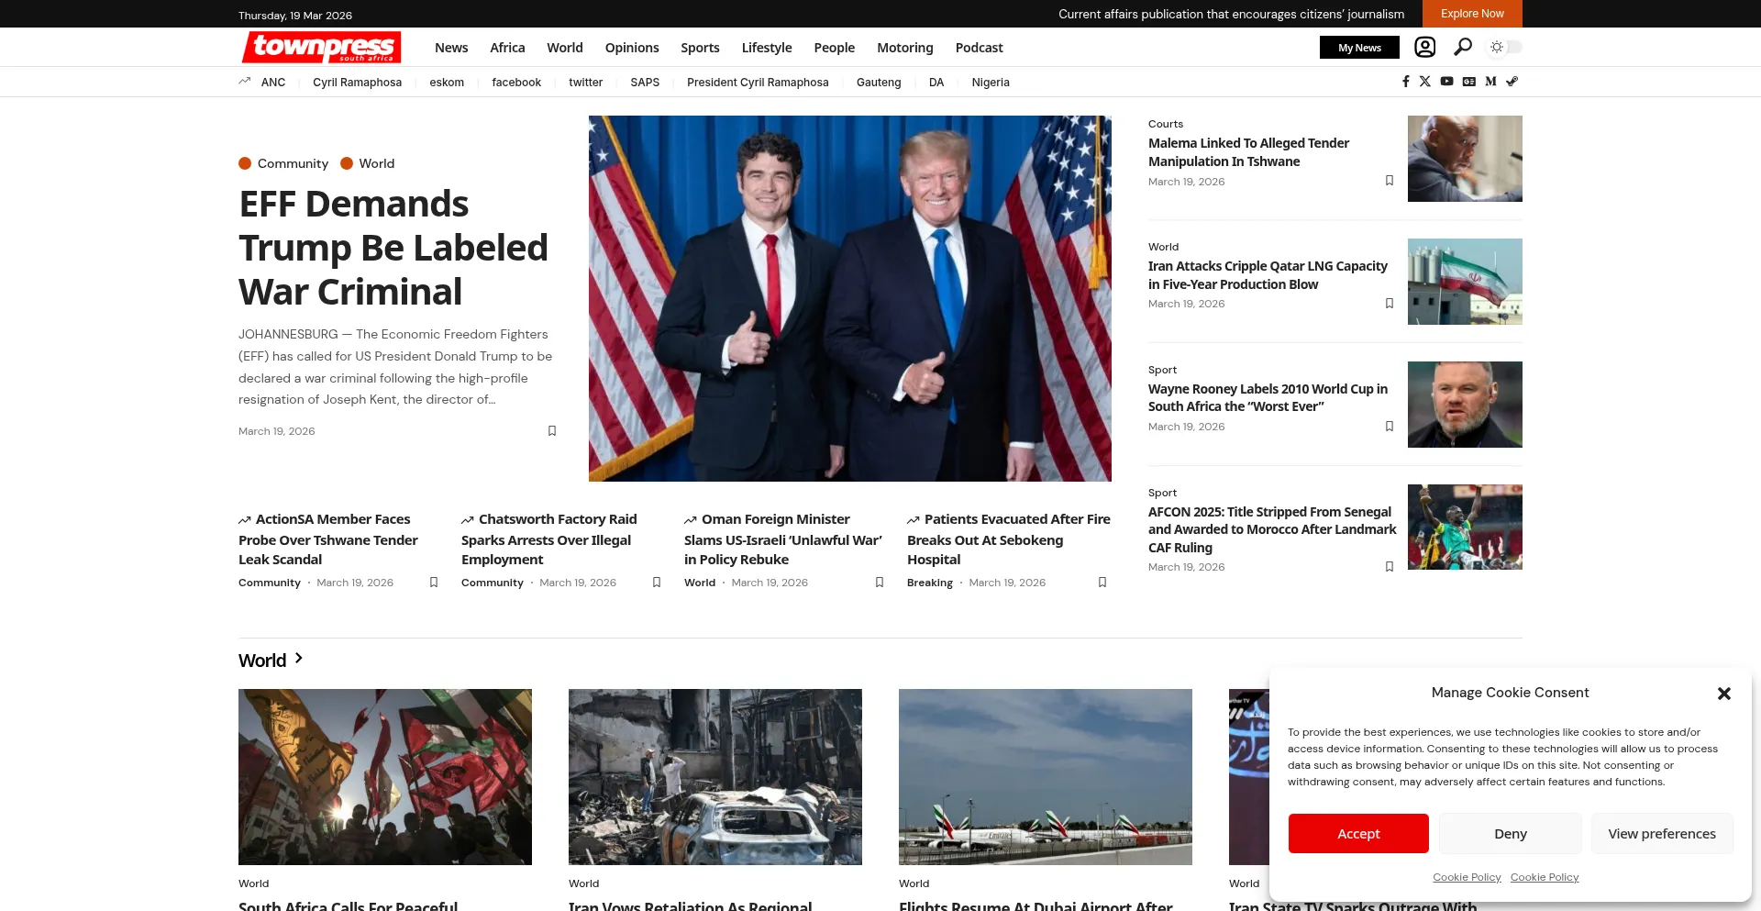Open the Malema article thumbnail

1465,159
